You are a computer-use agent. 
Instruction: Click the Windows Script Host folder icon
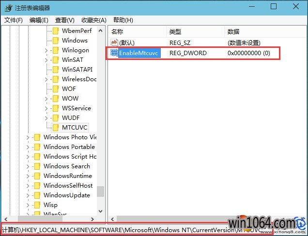[37, 157]
